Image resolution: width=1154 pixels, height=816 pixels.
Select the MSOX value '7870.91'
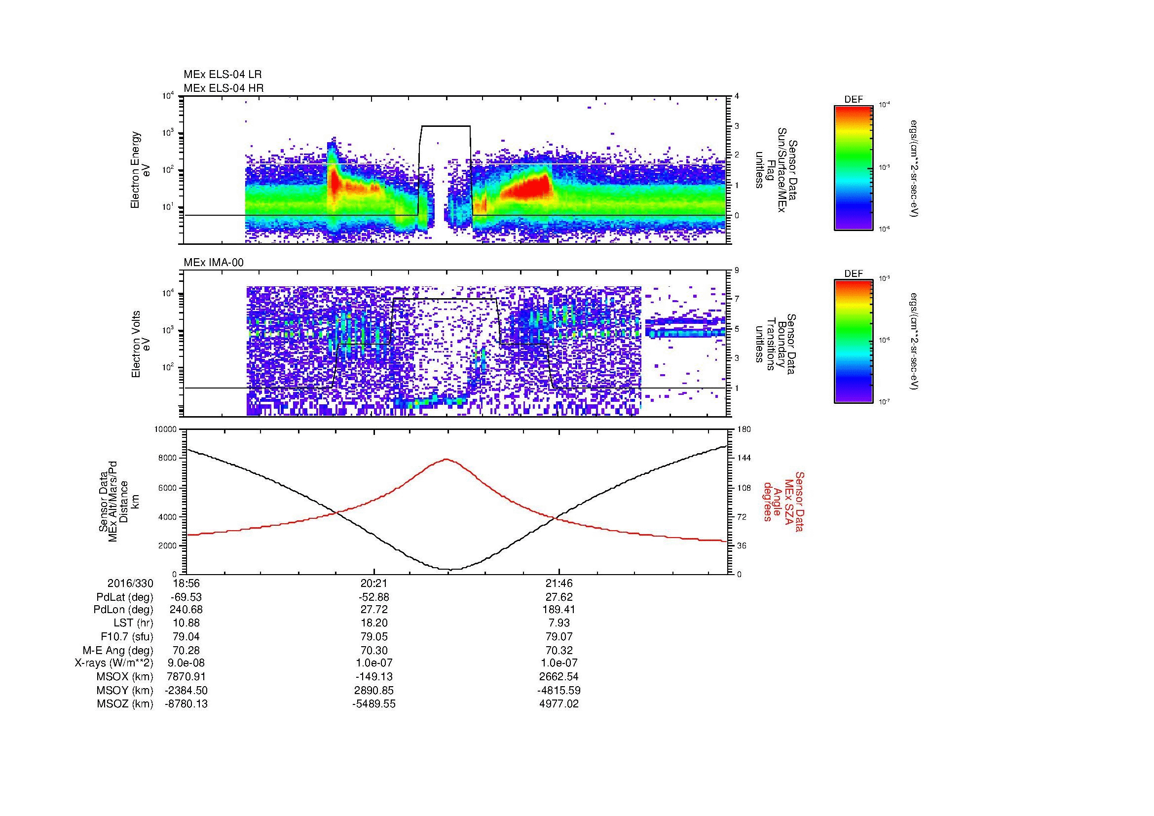coord(186,677)
